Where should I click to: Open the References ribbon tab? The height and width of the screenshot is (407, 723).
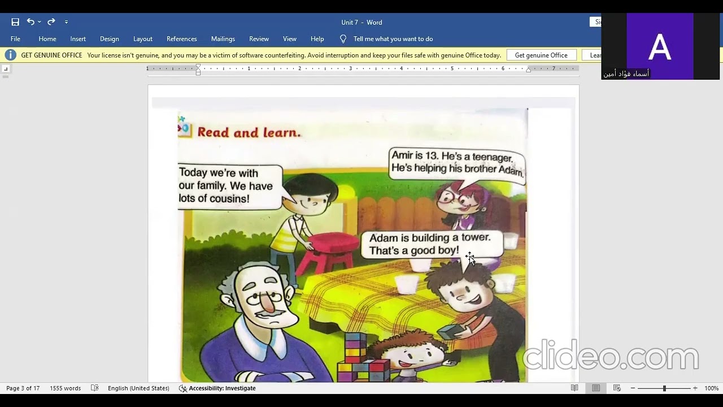[x=182, y=39]
